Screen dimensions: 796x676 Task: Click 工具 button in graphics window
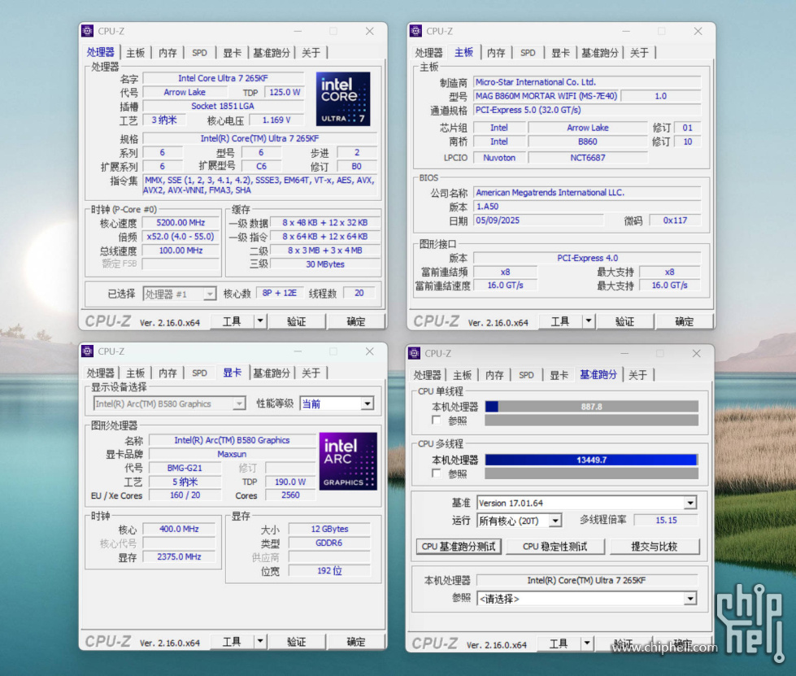tap(232, 642)
